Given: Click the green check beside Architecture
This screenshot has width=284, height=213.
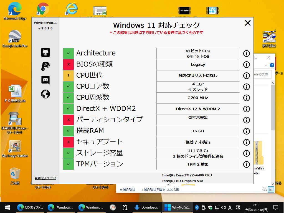Looking at the screenshot, I should pyautogui.click(x=68, y=53).
